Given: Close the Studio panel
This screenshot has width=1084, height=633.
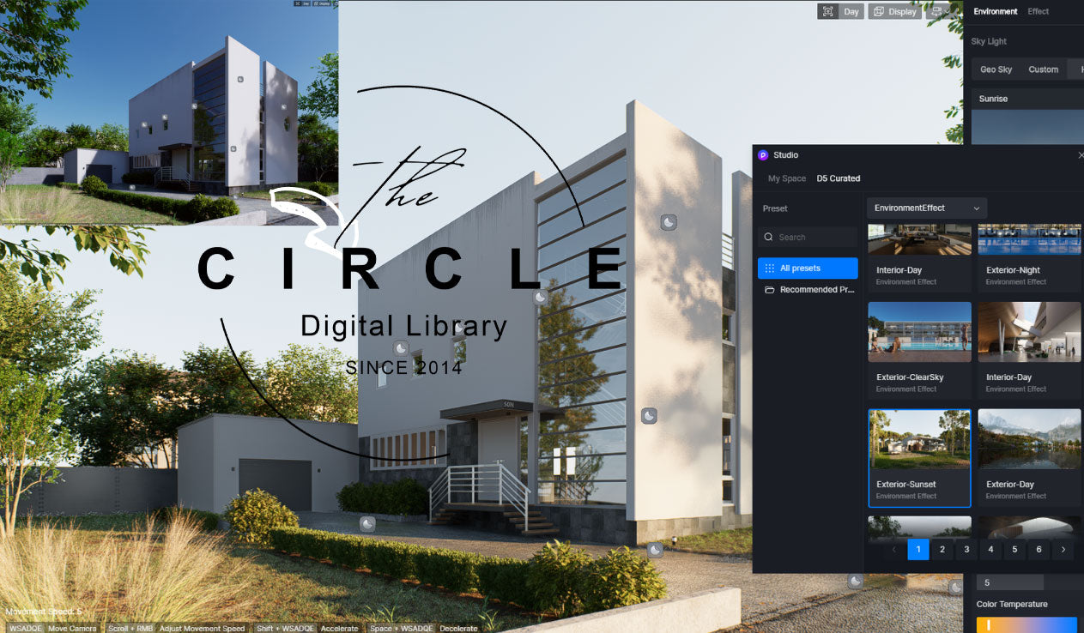Looking at the screenshot, I should point(1080,155).
